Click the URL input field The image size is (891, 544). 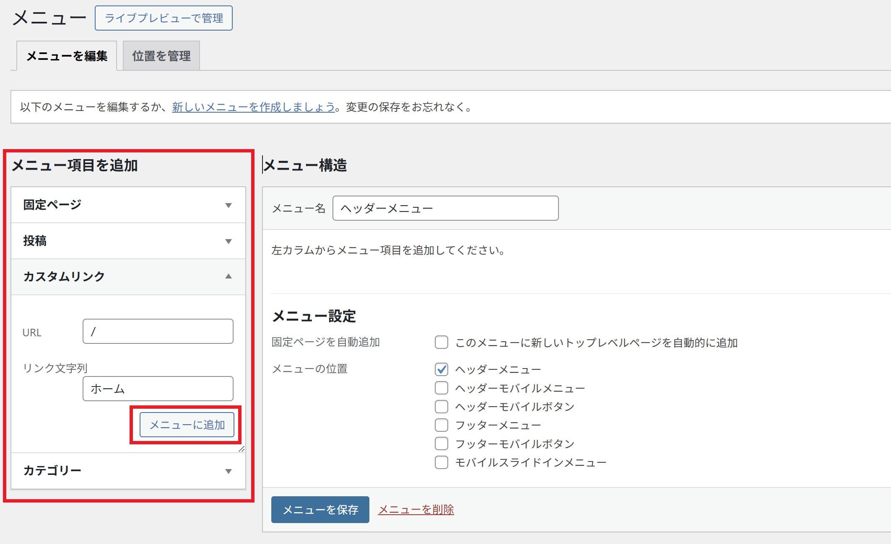tap(158, 332)
